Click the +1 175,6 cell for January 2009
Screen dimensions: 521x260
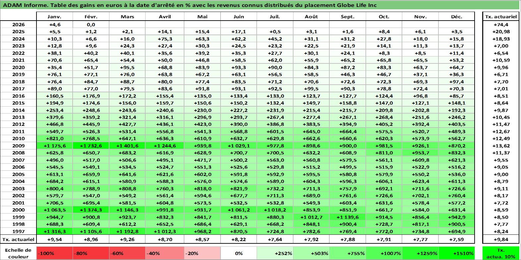[54, 146]
